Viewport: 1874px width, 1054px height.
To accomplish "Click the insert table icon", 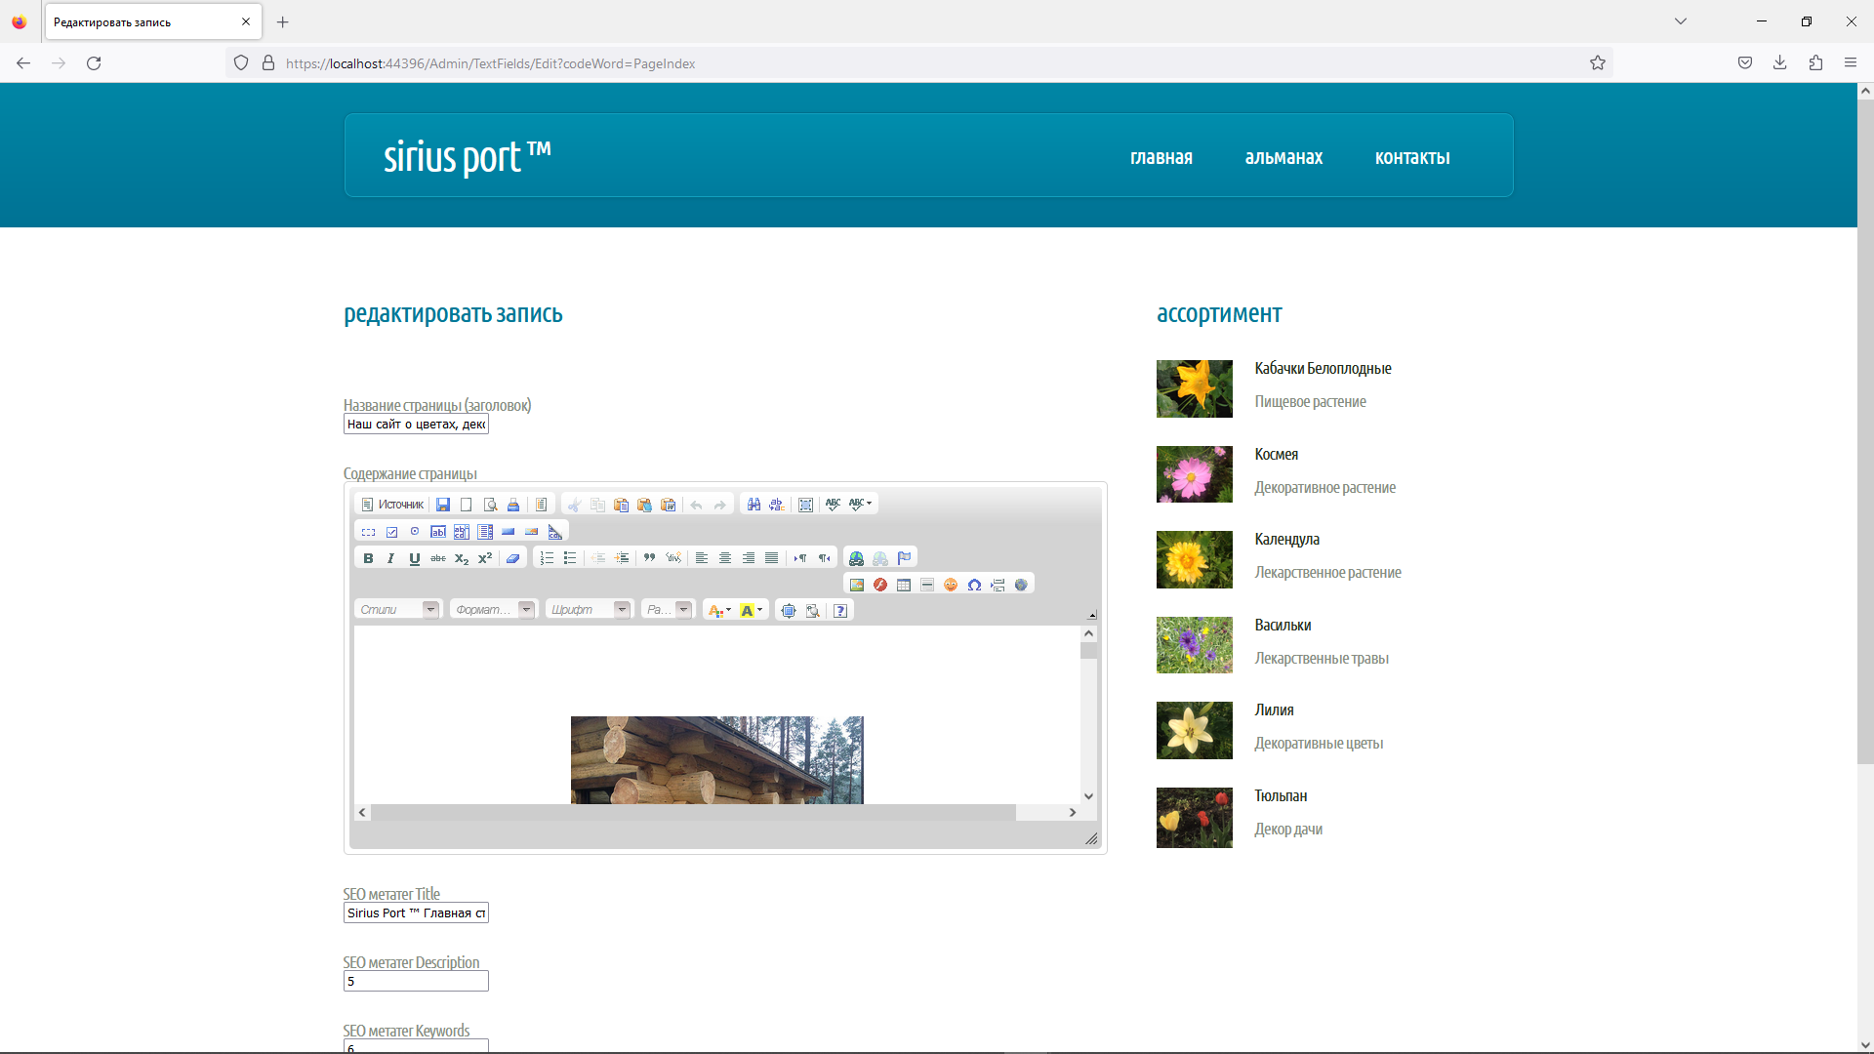I will tap(904, 585).
